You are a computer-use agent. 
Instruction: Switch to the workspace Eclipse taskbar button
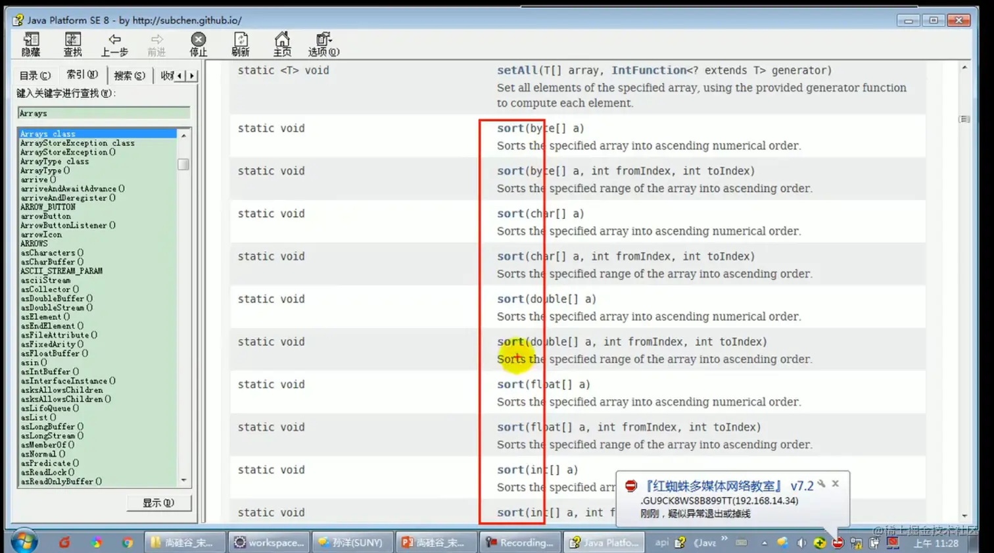click(270, 542)
